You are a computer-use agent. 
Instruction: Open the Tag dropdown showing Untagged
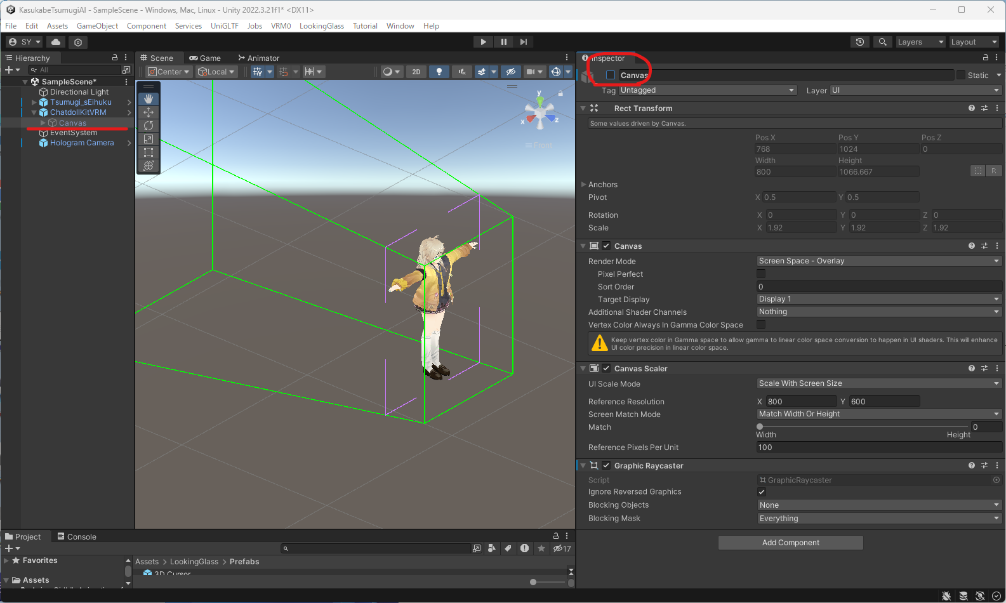708,90
